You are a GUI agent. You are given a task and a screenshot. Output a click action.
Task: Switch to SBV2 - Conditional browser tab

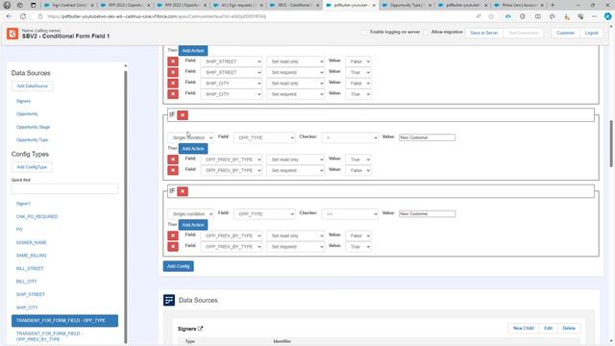coord(294,5)
